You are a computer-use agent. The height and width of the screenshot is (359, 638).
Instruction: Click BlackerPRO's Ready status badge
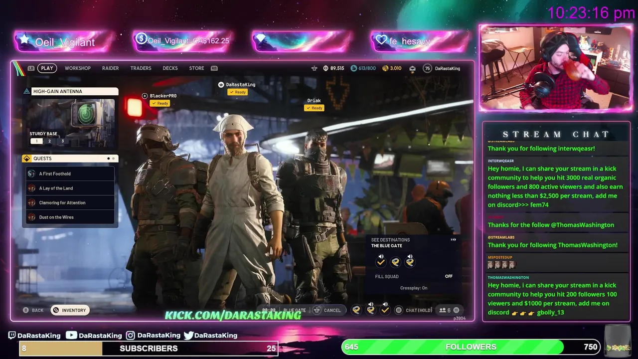(x=160, y=103)
